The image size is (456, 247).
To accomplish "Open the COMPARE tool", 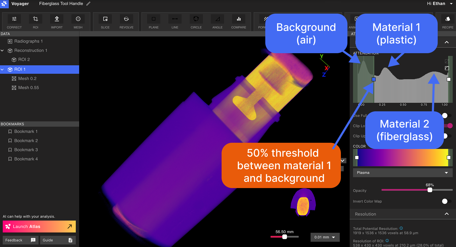I will tap(239, 22).
